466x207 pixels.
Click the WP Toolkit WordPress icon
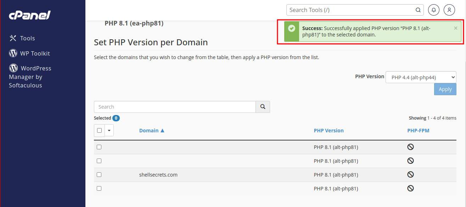13,53
